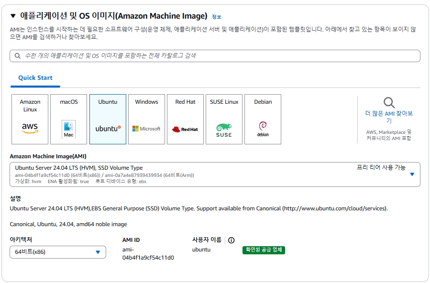This screenshot has height=283, width=430.
Task: Click the large browse AMIs magnifier icon
Action: [389, 102]
